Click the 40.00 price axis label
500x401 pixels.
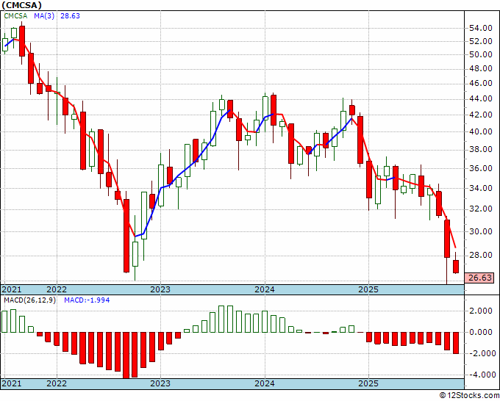pos(481,131)
